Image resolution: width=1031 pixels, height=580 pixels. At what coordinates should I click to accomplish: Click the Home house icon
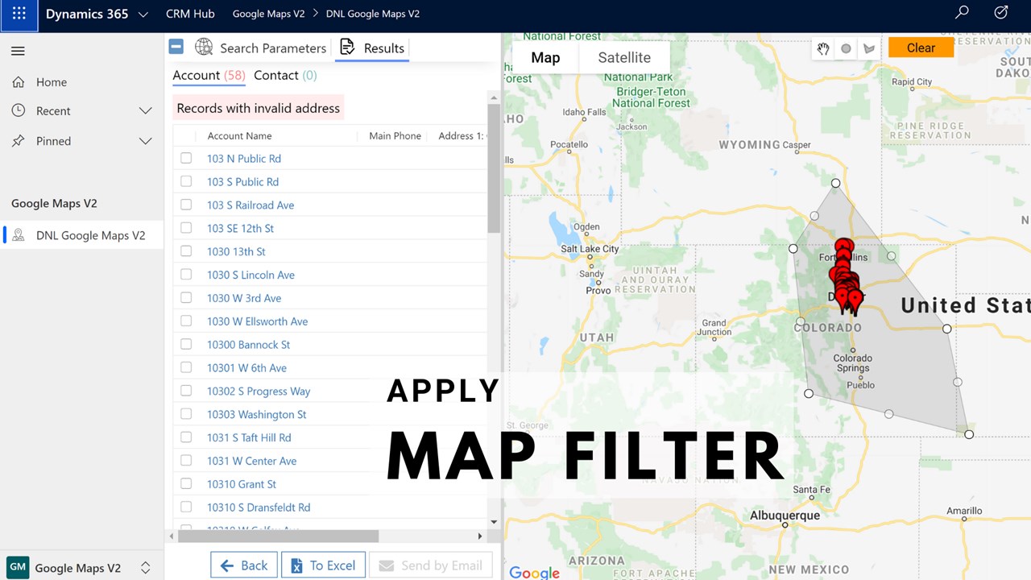pyautogui.click(x=18, y=82)
